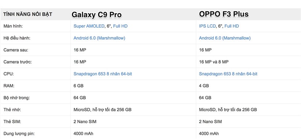301x139 pixels.
Task: Click the OPPO F3 Plus 4 GB RAM value
Action: coord(204,86)
